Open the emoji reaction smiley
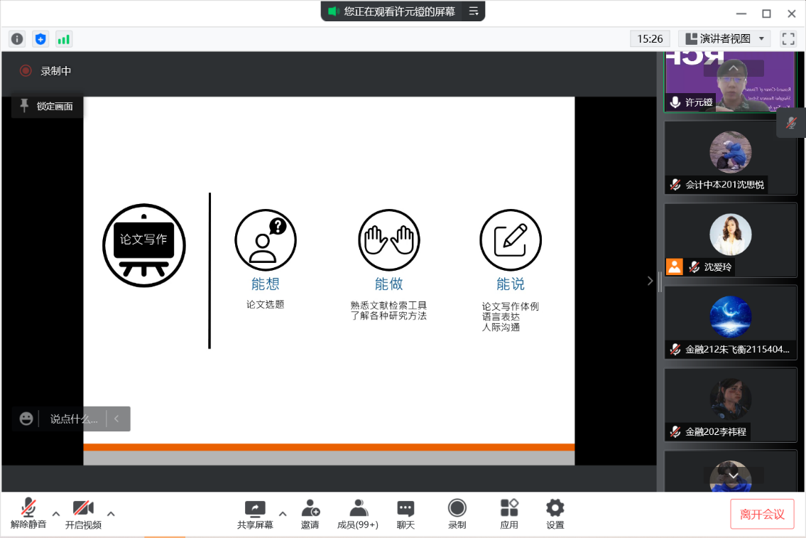 point(26,419)
